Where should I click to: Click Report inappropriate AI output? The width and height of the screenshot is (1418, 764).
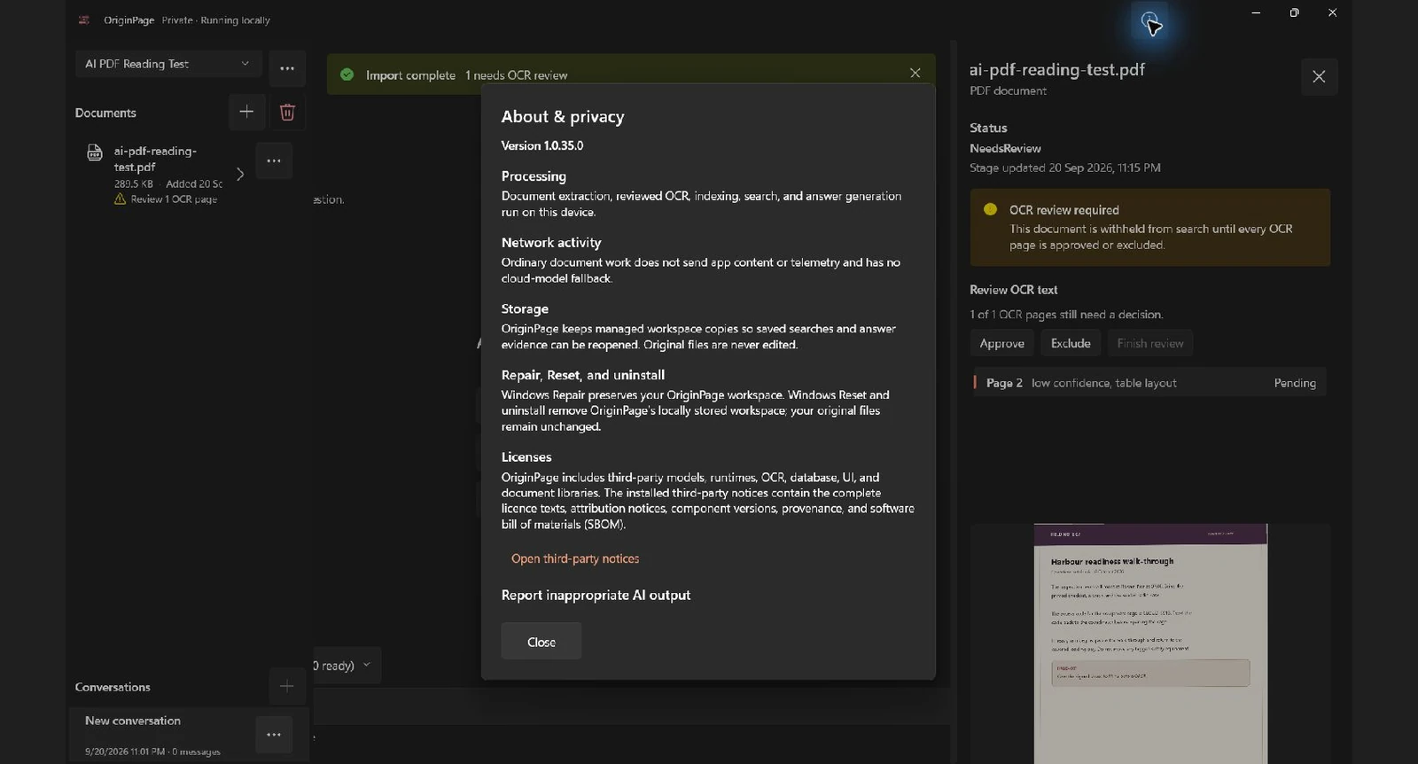tap(596, 596)
